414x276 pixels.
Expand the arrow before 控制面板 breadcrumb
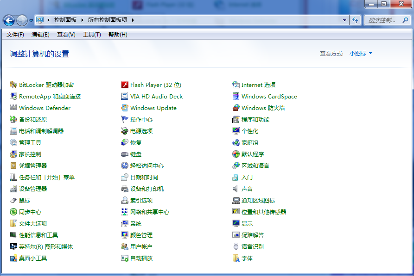click(x=49, y=20)
